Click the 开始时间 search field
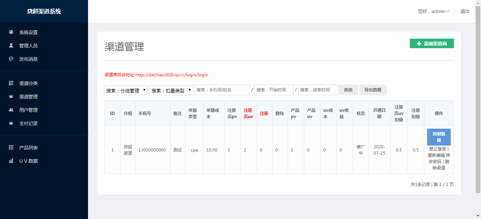 coord(274,90)
